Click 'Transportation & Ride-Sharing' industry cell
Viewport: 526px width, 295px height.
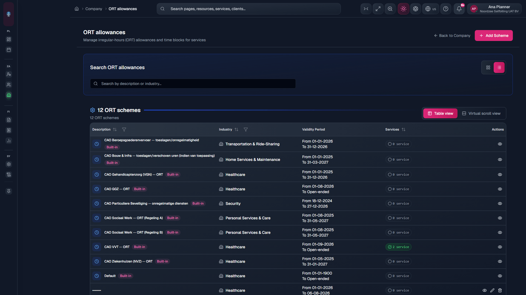pyautogui.click(x=252, y=144)
